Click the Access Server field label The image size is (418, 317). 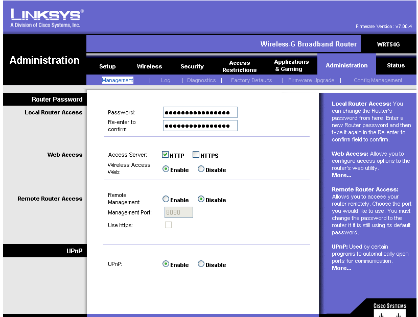click(x=127, y=155)
